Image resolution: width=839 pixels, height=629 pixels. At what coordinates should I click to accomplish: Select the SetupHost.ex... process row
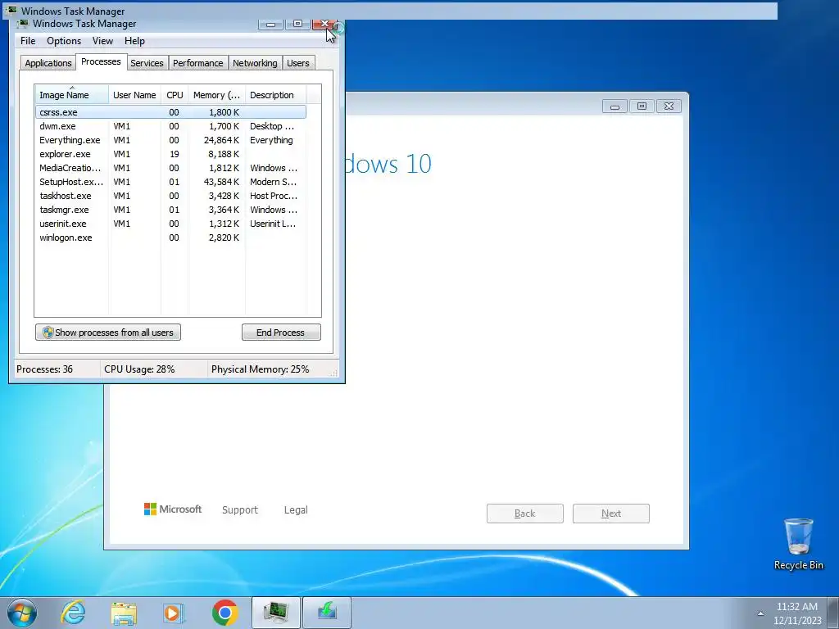click(170, 182)
